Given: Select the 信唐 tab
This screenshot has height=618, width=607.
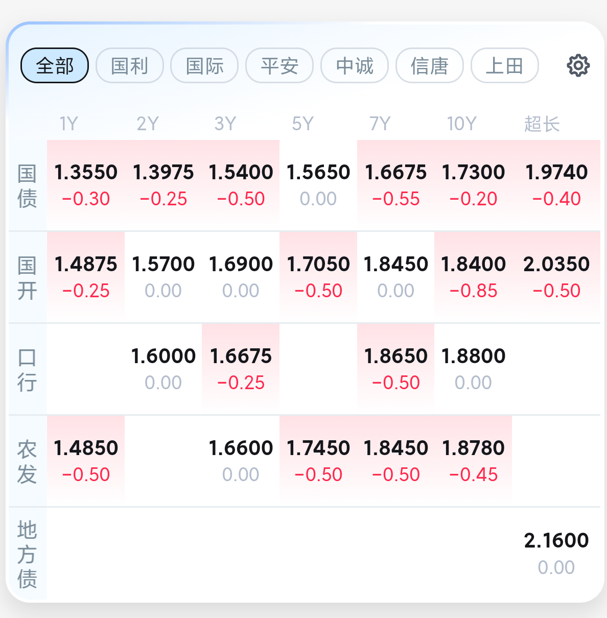Looking at the screenshot, I should click(x=430, y=65).
